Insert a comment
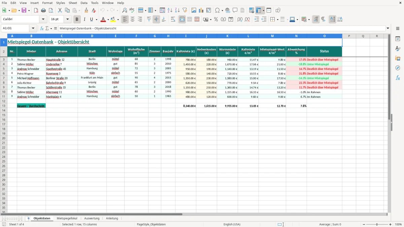Viewport: 404px width, 227px height. (235, 10)
